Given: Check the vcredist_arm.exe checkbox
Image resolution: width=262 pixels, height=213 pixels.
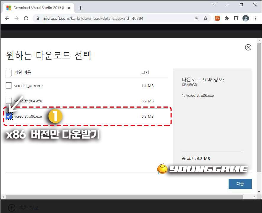Looking at the screenshot, I should pyautogui.click(x=9, y=85).
